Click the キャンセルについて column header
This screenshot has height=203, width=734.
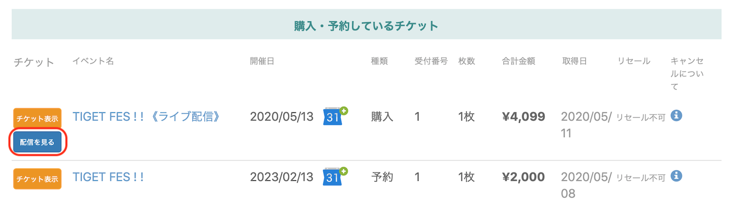(687, 74)
